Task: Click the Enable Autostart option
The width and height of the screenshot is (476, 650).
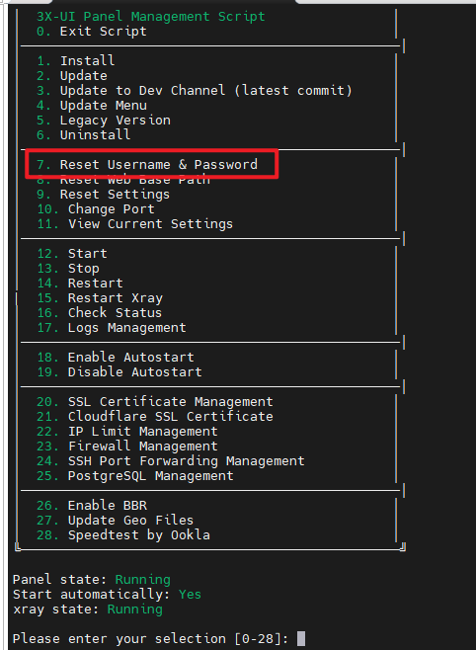Action: tap(116, 358)
